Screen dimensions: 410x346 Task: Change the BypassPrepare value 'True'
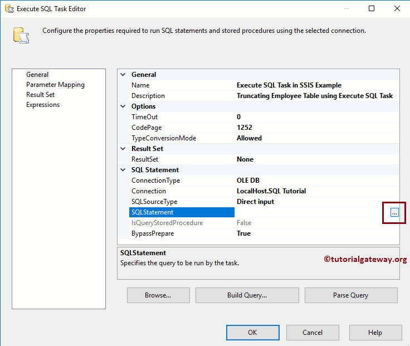coord(317,233)
